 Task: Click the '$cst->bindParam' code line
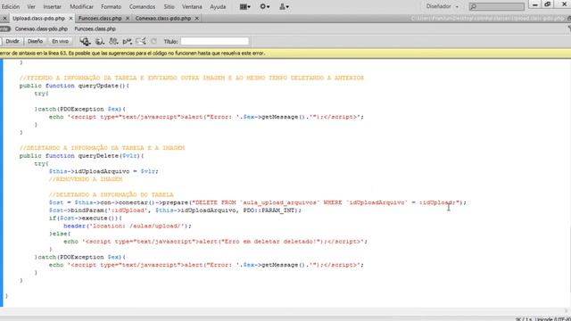point(175,210)
